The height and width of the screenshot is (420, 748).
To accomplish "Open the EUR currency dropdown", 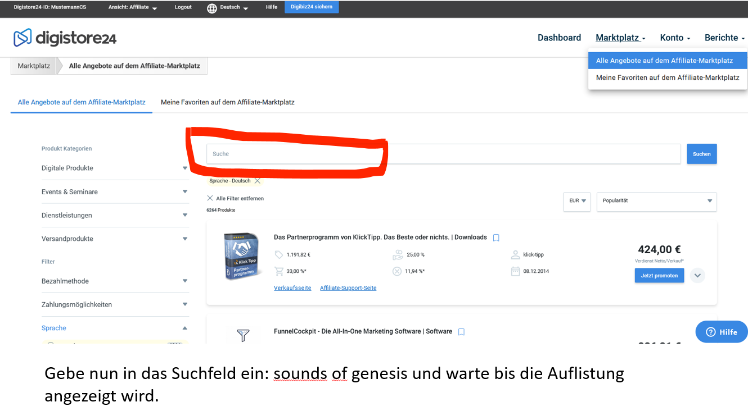I will [577, 201].
